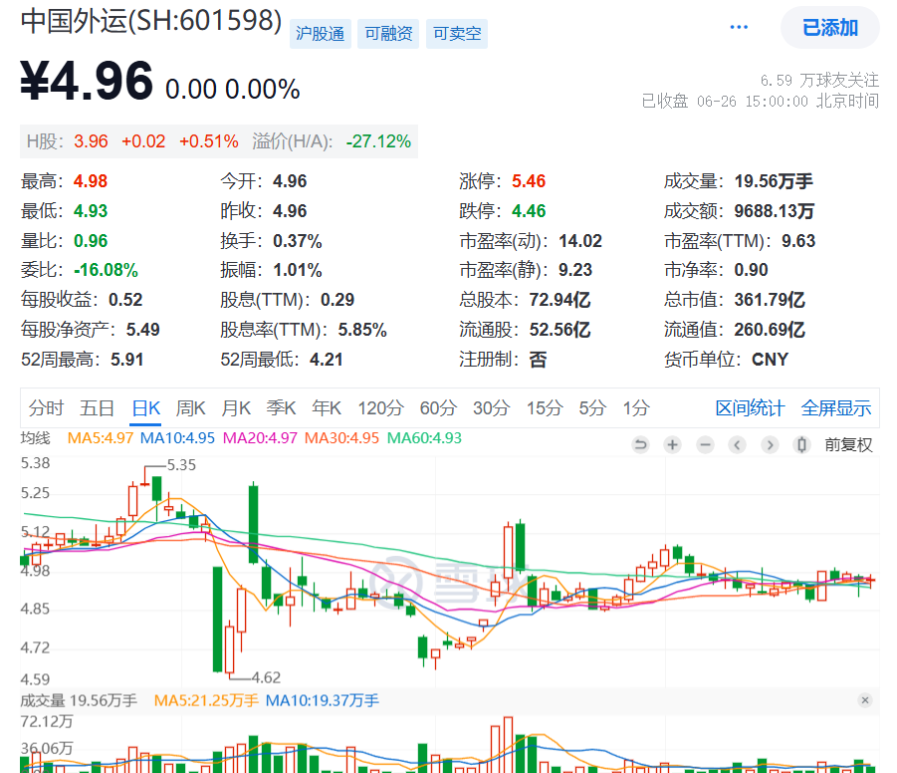The image size is (897, 773).
Task: Click the 跌停 value 4.46
Action: (529, 211)
